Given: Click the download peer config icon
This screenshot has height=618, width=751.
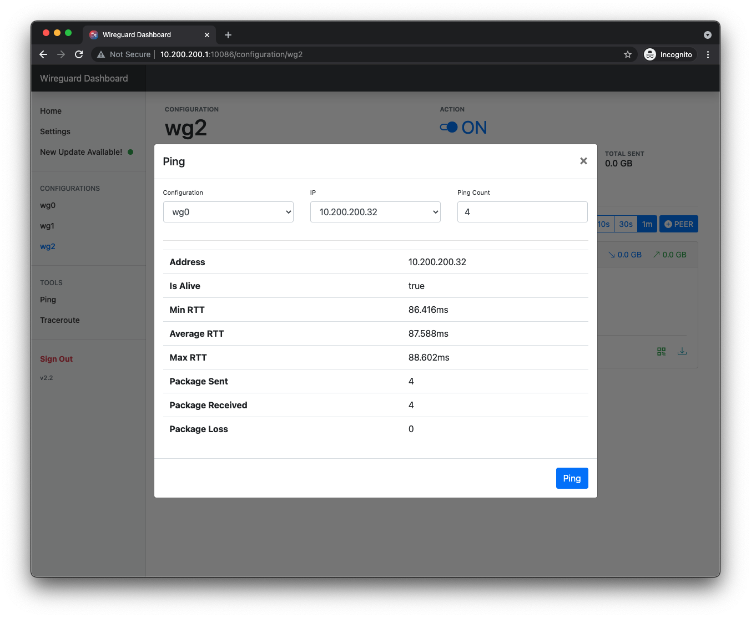Looking at the screenshot, I should pos(682,352).
